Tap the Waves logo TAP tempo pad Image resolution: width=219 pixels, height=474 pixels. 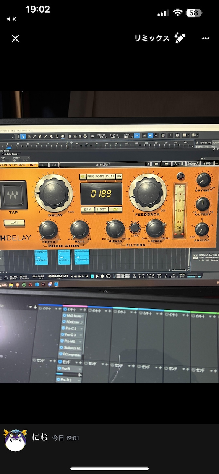(13, 195)
